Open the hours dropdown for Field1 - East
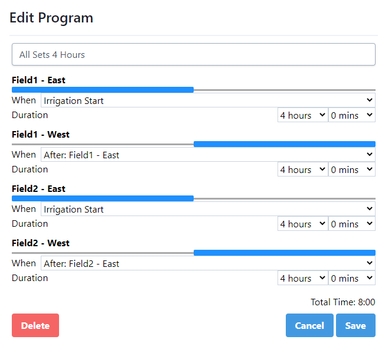The width and height of the screenshot is (385, 346). pyautogui.click(x=302, y=115)
